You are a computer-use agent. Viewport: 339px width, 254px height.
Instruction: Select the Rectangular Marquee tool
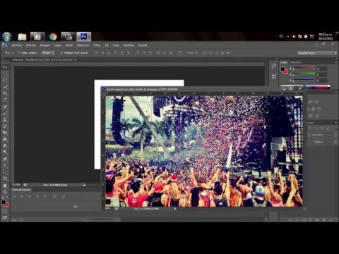tap(5, 74)
